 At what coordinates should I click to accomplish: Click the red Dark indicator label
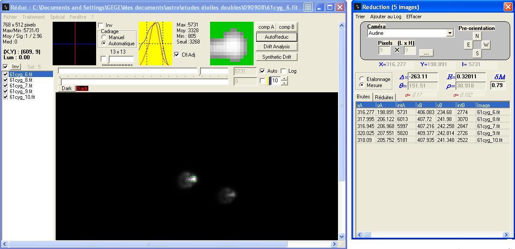click(82, 88)
